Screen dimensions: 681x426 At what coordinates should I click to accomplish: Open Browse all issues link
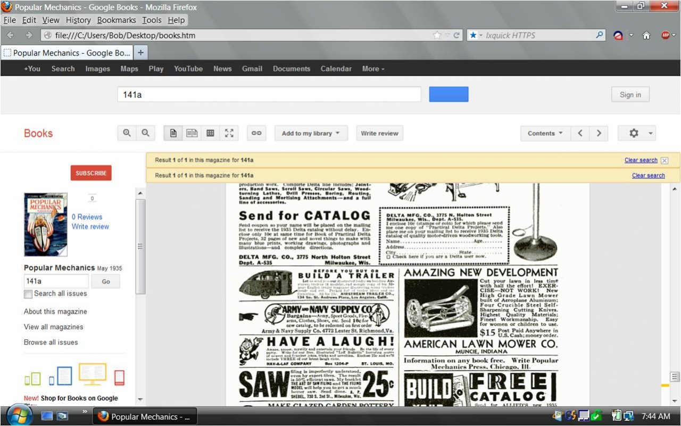[x=51, y=342]
